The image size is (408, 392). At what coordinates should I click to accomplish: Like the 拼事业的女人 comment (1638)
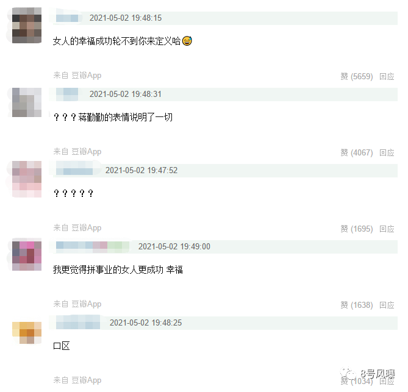357,305
